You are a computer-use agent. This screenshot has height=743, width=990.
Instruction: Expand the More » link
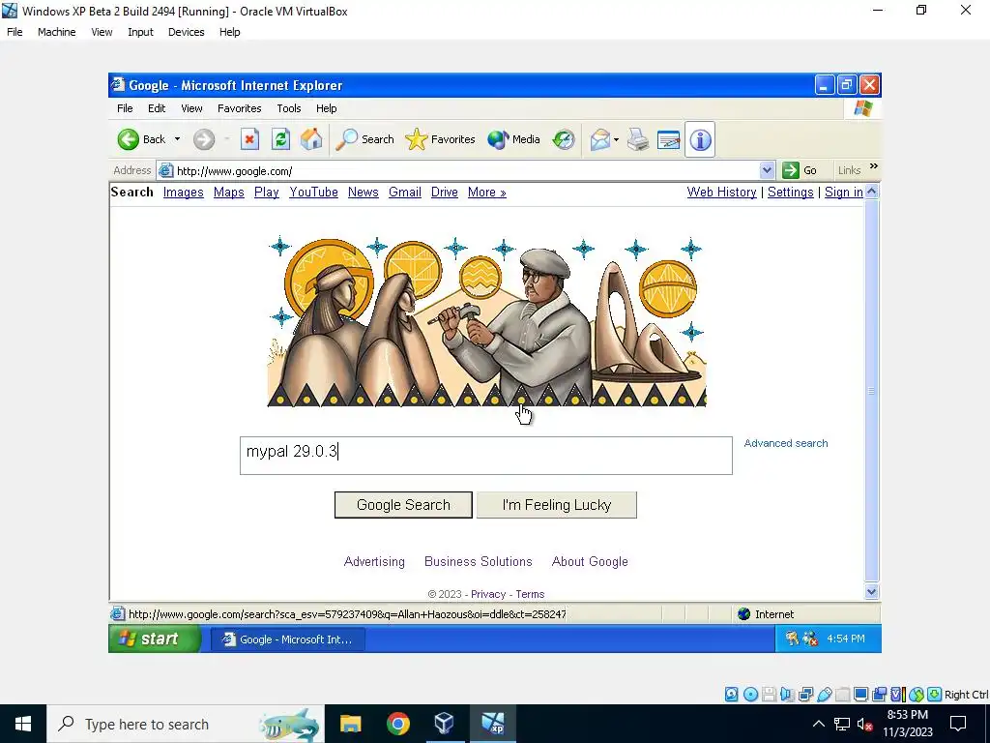tap(487, 193)
